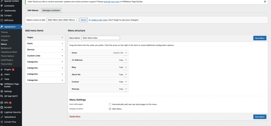Enable automatically add new top-level pages
Image resolution: width=271 pixels, height=126 pixels.
pos(110,104)
